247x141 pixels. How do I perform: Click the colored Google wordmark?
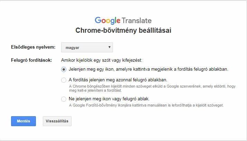(107, 20)
